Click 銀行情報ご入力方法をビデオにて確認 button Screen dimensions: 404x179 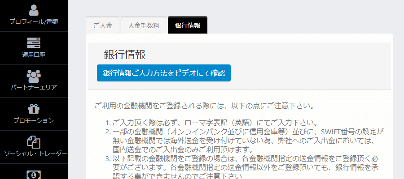(163, 73)
